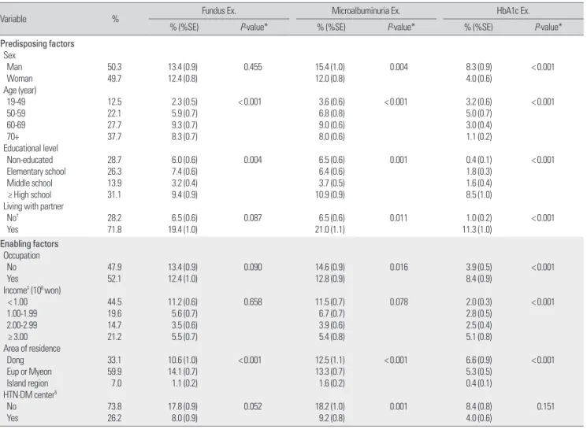Click the Variable column header
The width and height of the screenshot is (587, 429).
click(x=13, y=19)
